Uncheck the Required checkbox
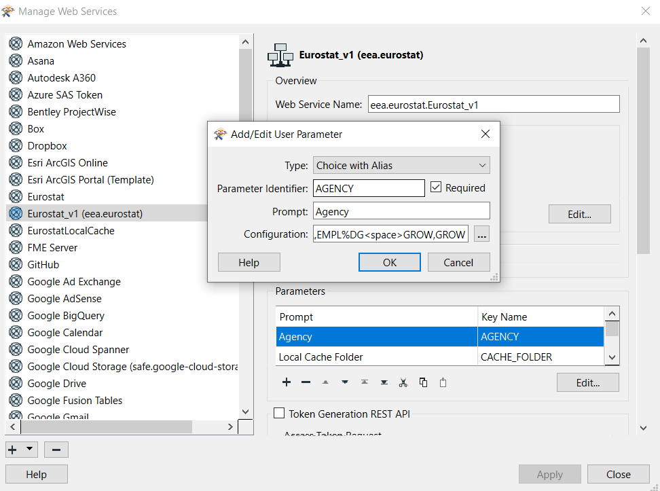The height and width of the screenshot is (491, 660). tap(436, 187)
